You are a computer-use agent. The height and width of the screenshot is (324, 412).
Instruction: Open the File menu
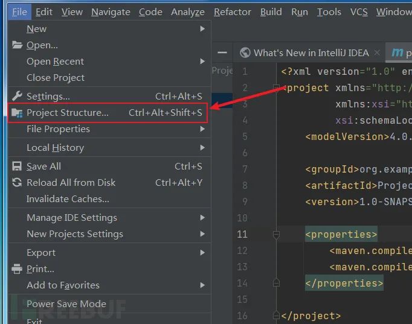19,12
